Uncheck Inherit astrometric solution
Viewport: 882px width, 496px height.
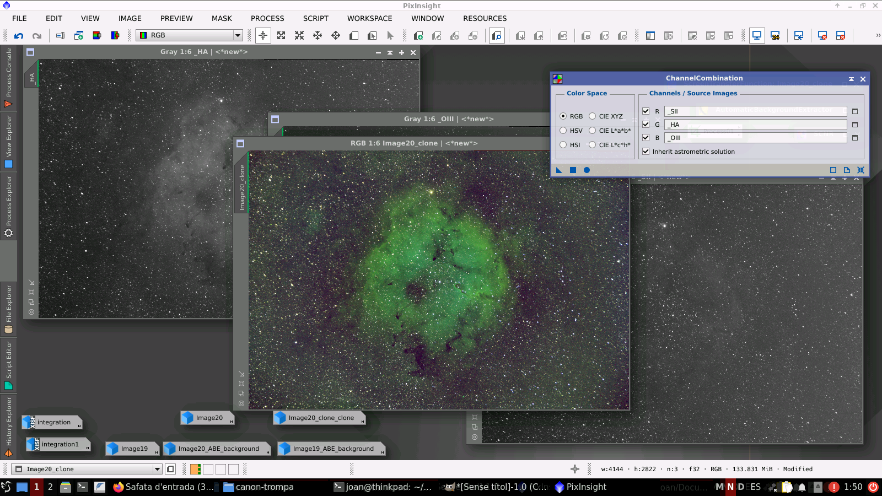[x=646, y=152]
